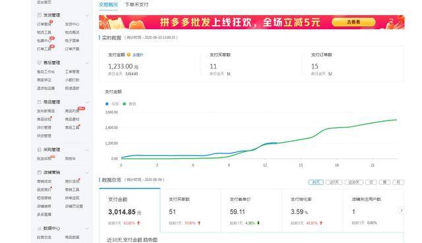Select the 店铺关注用户数 metric card

373,211
